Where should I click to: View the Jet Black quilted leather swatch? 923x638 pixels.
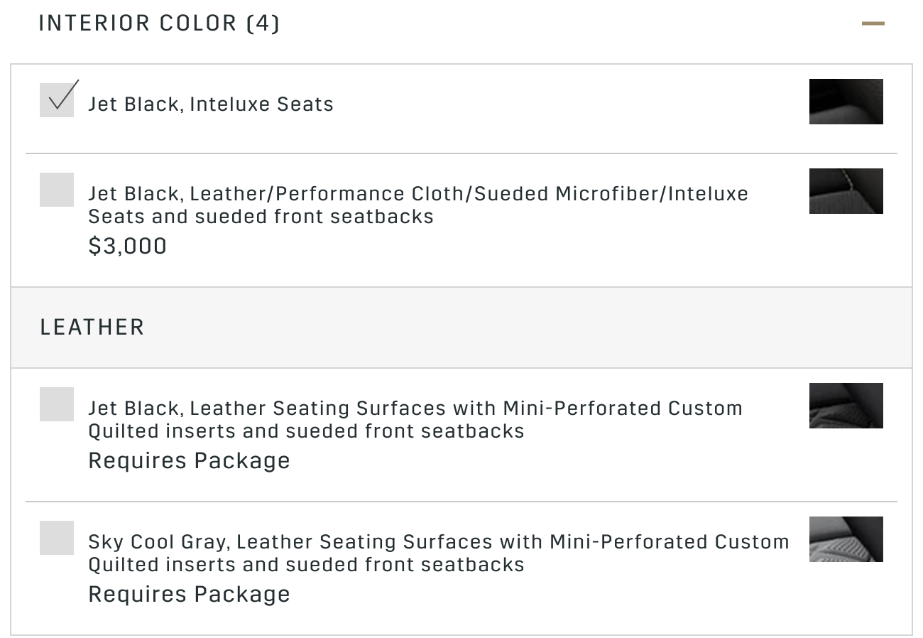coord(846,406)
